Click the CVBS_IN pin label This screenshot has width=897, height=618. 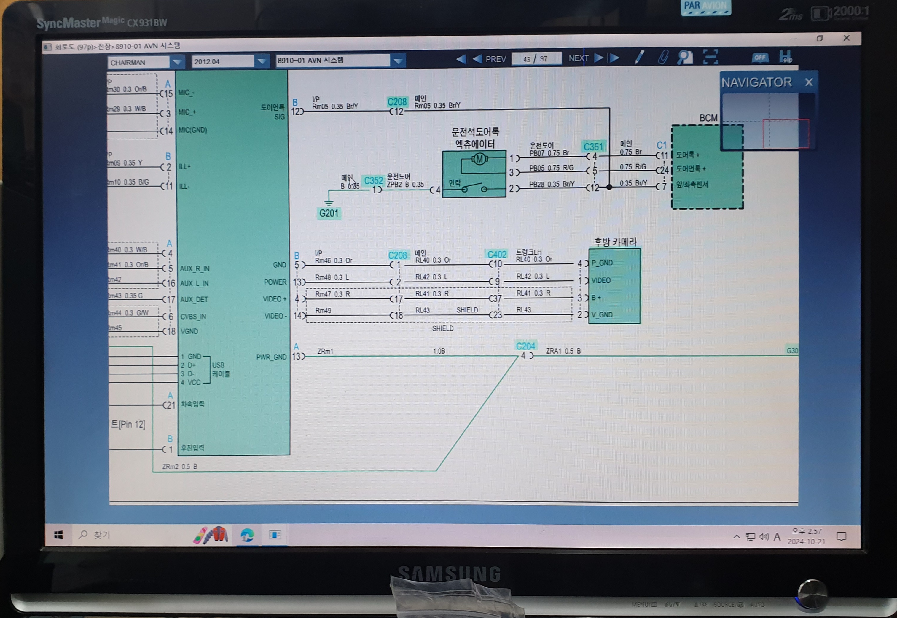193,316
